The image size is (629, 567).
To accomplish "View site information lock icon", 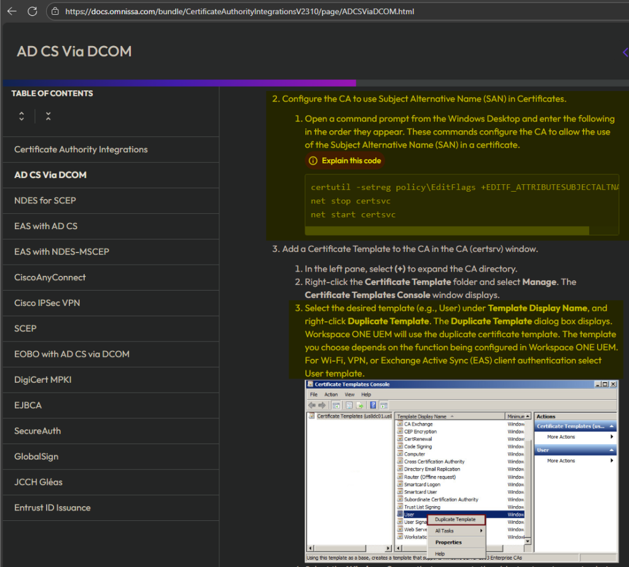I will (x=55, y=11).
